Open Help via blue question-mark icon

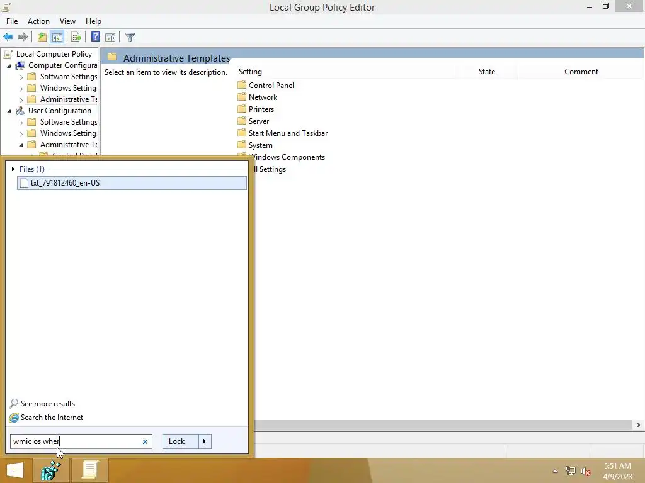pos(96,37)
